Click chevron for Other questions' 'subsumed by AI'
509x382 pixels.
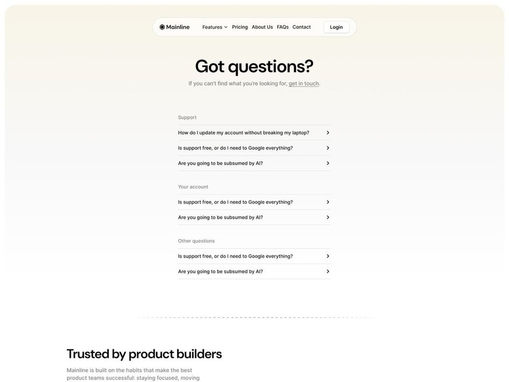tap(328, 271)
